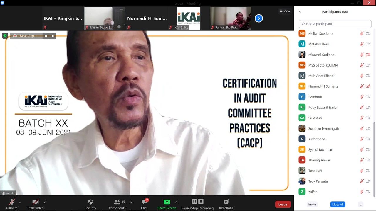Click video icon for Toto IKPI
The height and width of the screenshot is (211, 376).
pyautogui.click(x=368, y=171)
